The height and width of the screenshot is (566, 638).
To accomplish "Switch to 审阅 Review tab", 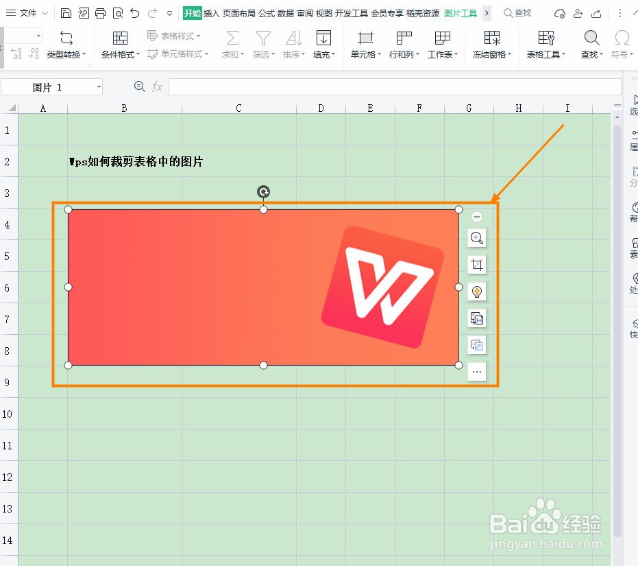I will [x=305, y=14].
